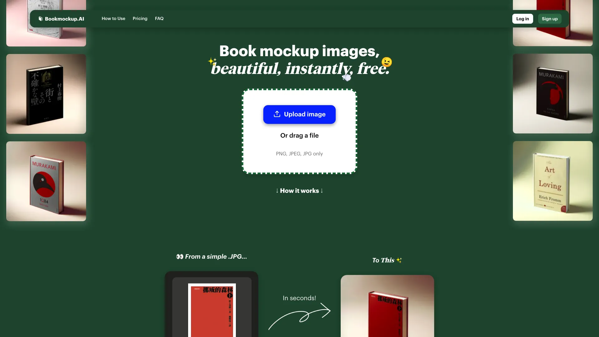Image resolution: width=599 pixels, height=337 pixels.
Task: Click the FAQ navigation link
Action: (159, 18)
